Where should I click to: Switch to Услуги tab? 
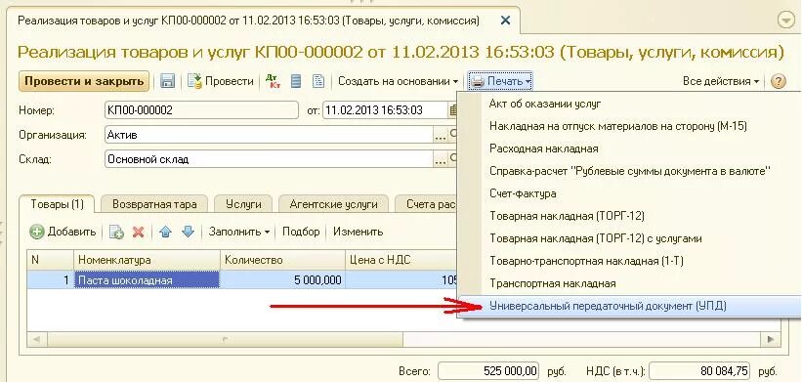click(x=243, y=204)
